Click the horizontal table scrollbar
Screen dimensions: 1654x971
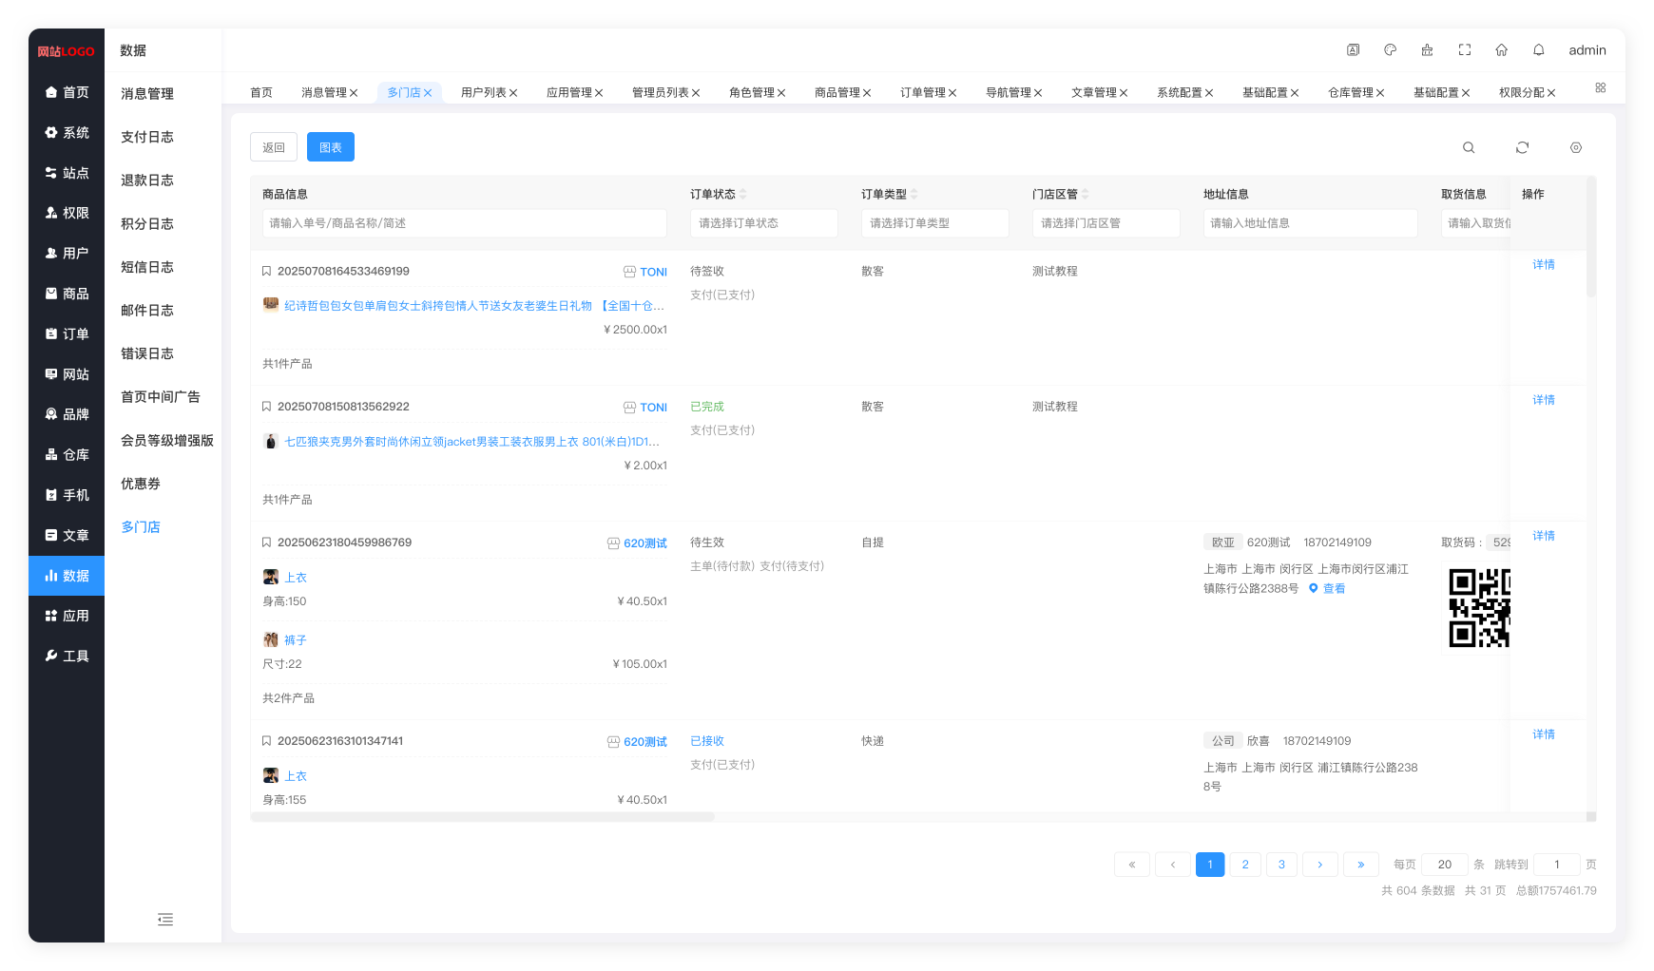point(483,817)
